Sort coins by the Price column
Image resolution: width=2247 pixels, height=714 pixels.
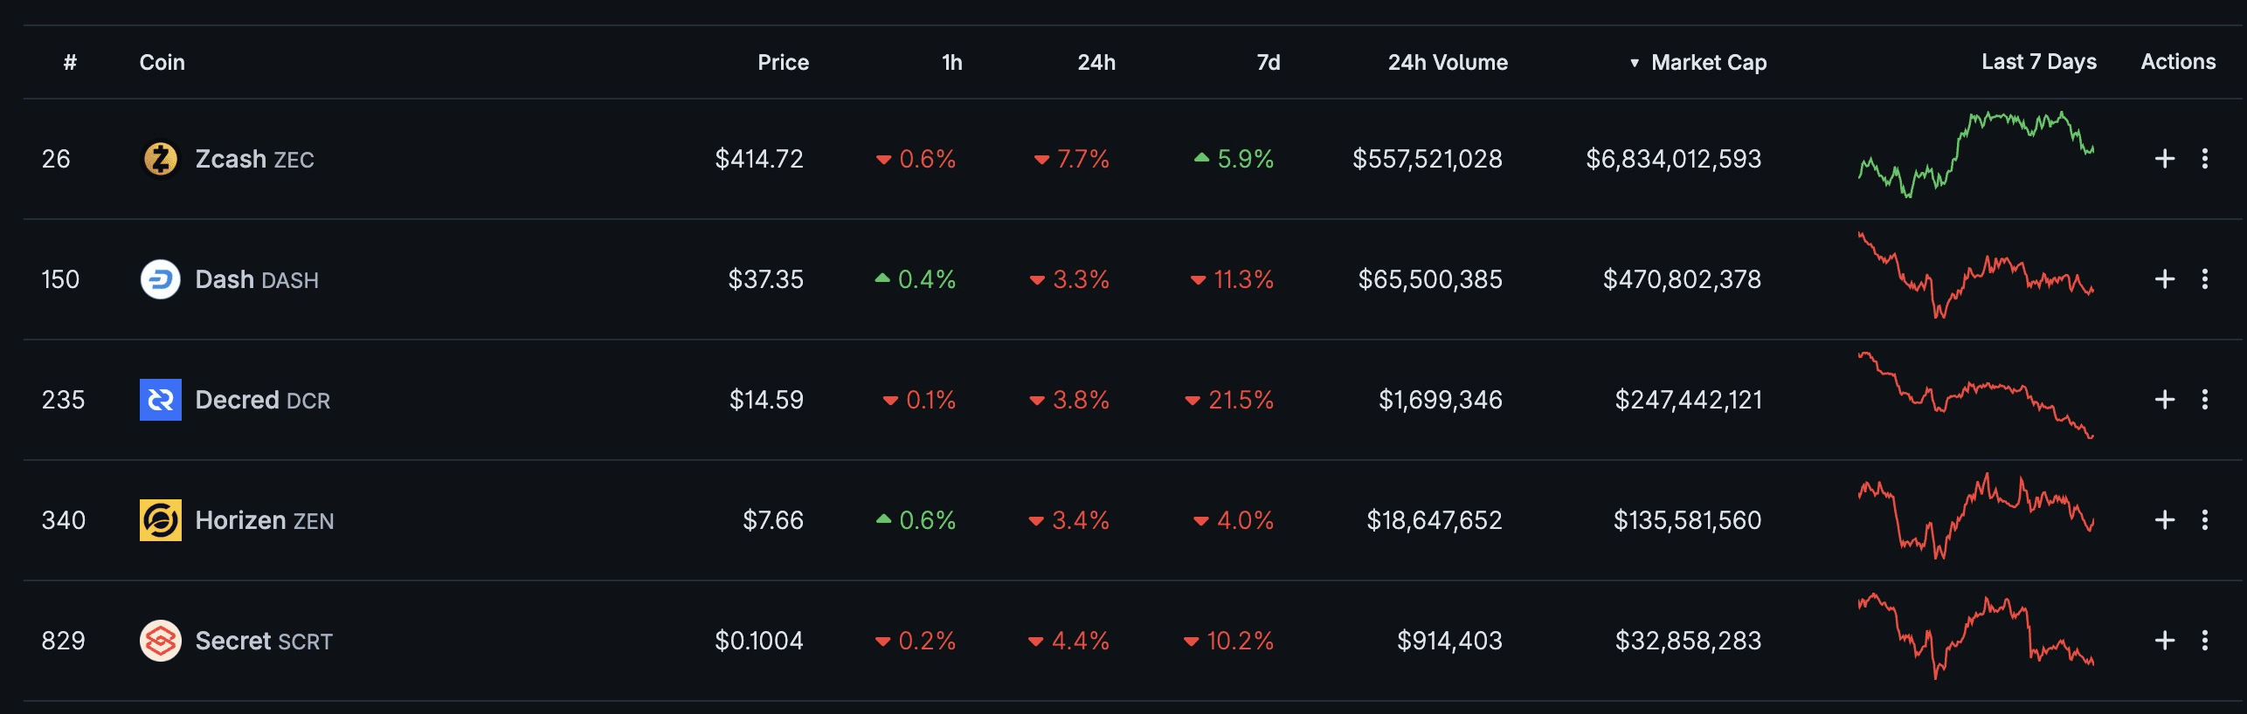click(x=783, y=63)
